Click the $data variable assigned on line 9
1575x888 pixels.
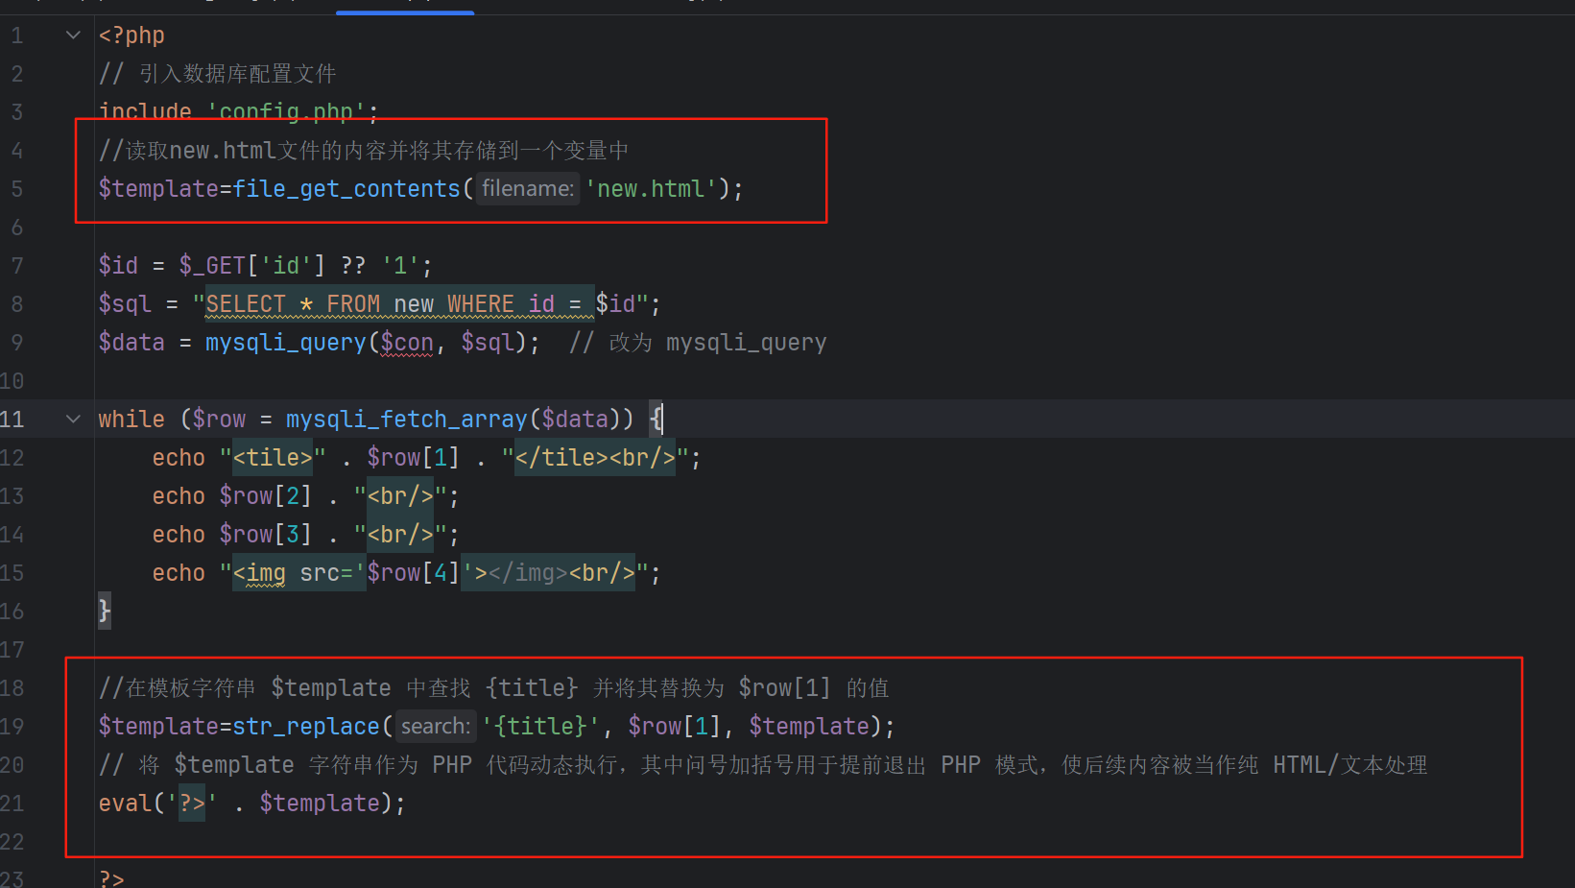[131, 343]
